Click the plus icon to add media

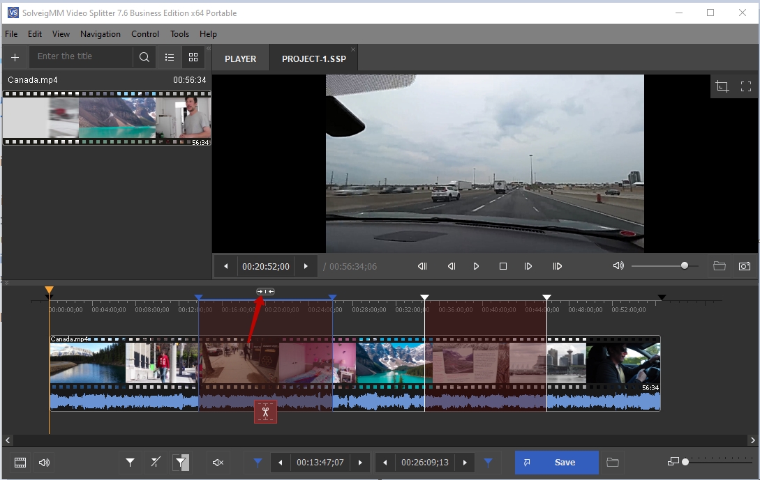coord(15,57)
